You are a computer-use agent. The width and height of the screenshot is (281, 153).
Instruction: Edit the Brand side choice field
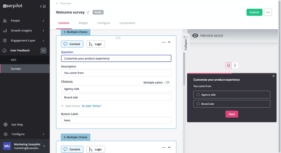coord(116,97)
